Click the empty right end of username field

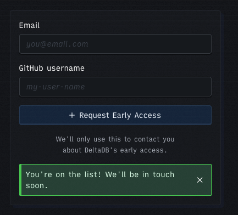[x=183, y=87]
